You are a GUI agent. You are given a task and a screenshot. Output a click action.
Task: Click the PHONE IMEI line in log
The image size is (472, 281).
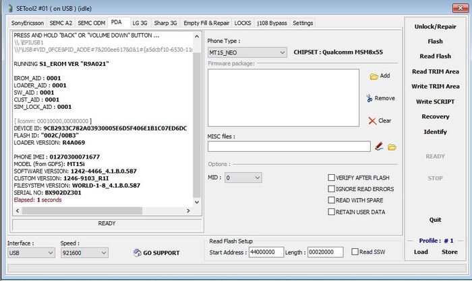point(57,157)
